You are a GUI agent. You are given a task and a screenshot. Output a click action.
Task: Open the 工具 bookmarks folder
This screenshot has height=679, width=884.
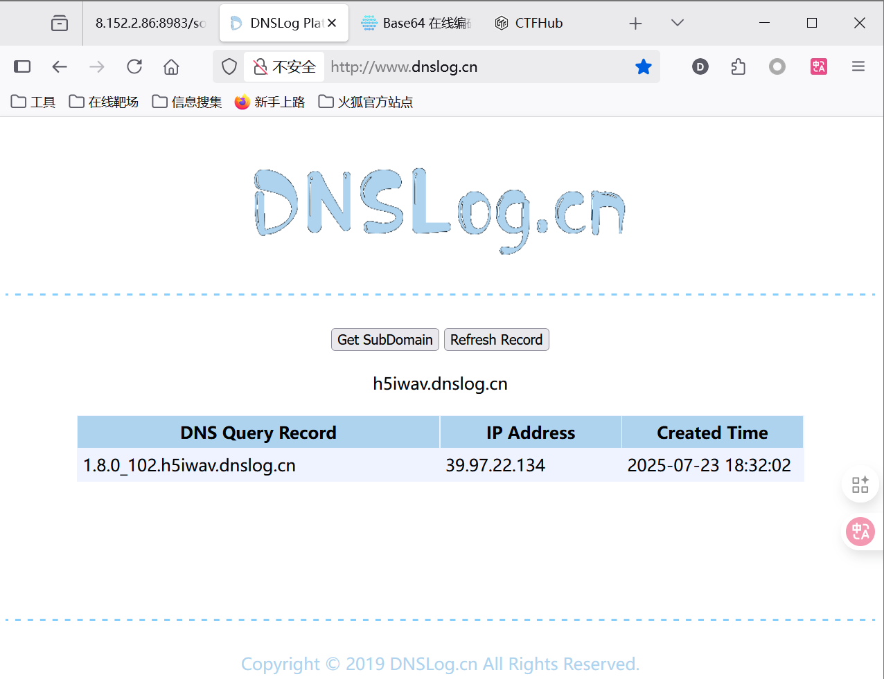click(x=33, y=102)
